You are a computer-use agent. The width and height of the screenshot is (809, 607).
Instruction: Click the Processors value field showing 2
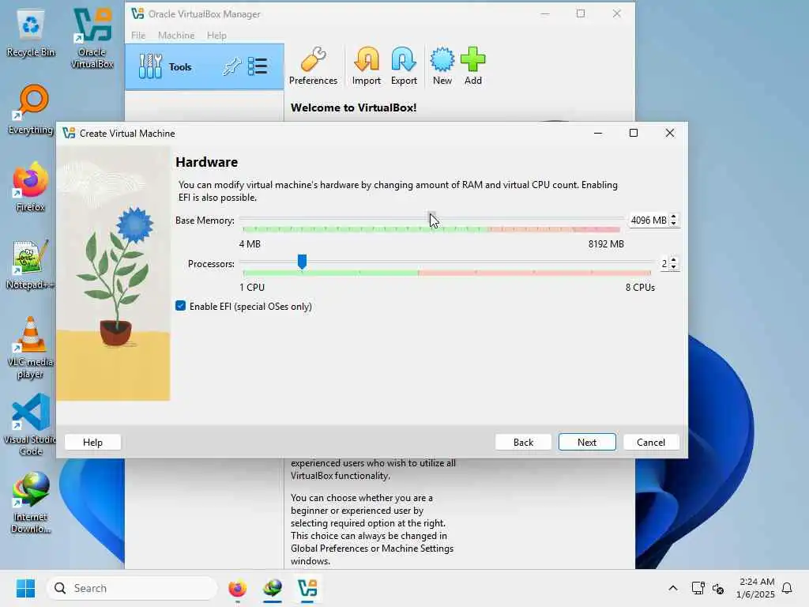(664, 264)
